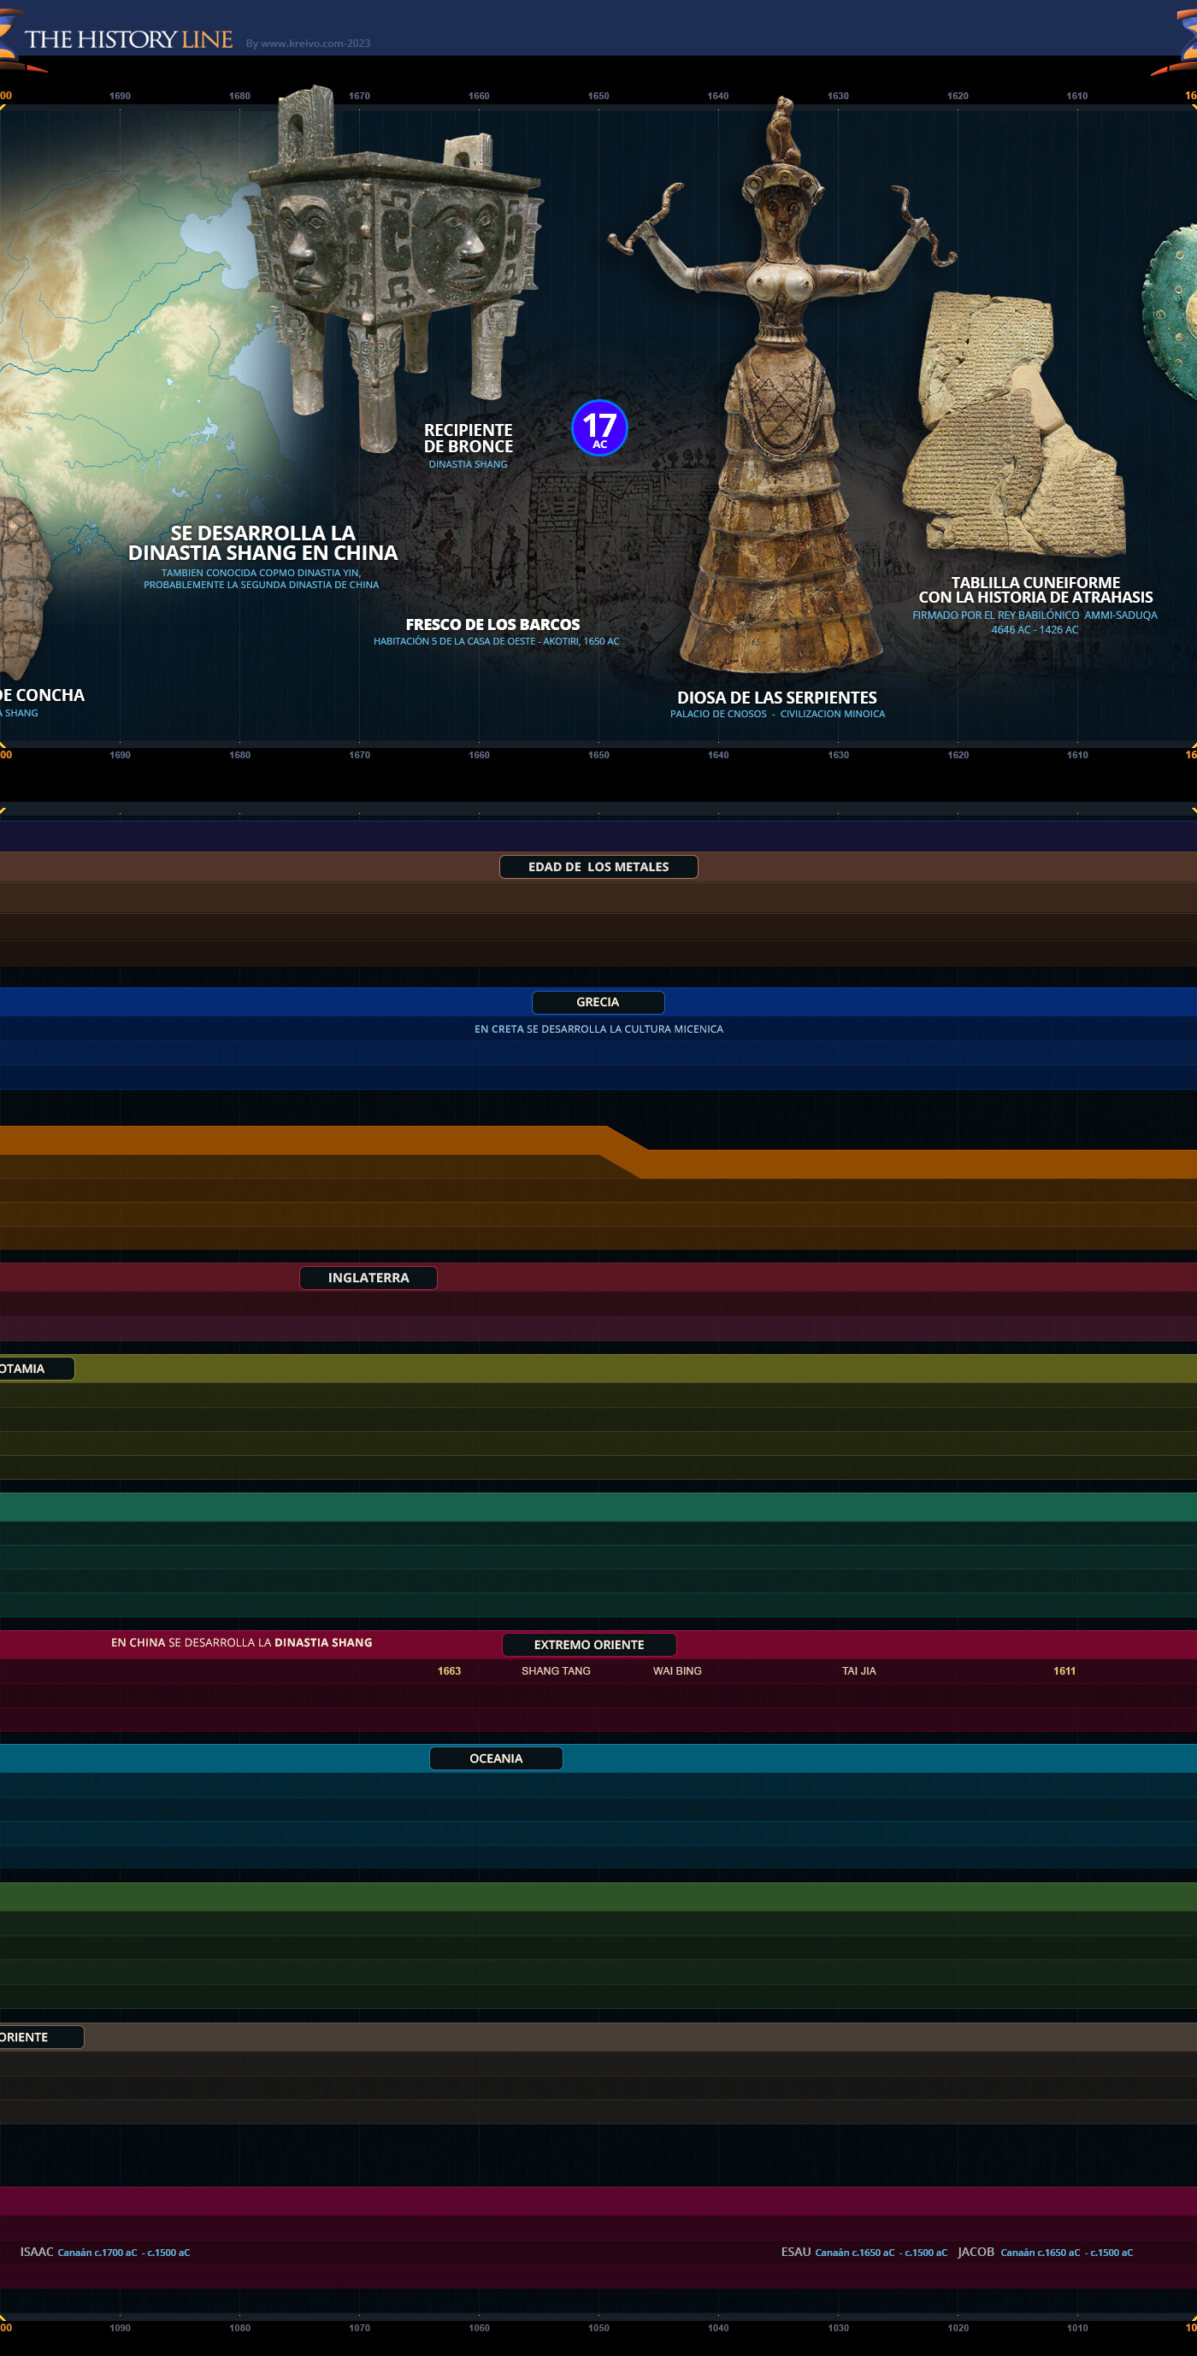This screenshot has height=2356, width=1197.
Task: Click the orange stepped timeline band
Action: 598,1152
